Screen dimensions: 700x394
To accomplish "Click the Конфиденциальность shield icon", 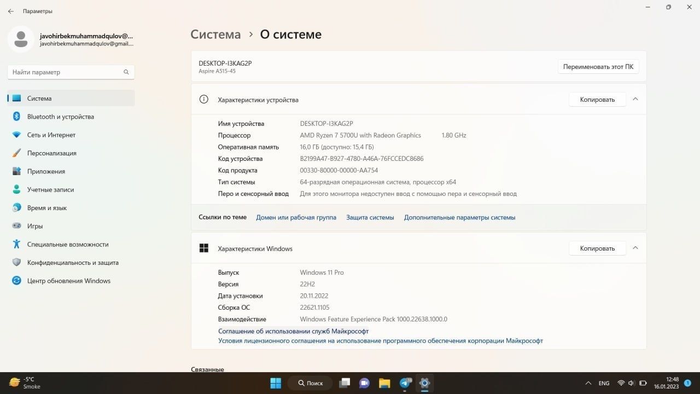I will [16, 263].
